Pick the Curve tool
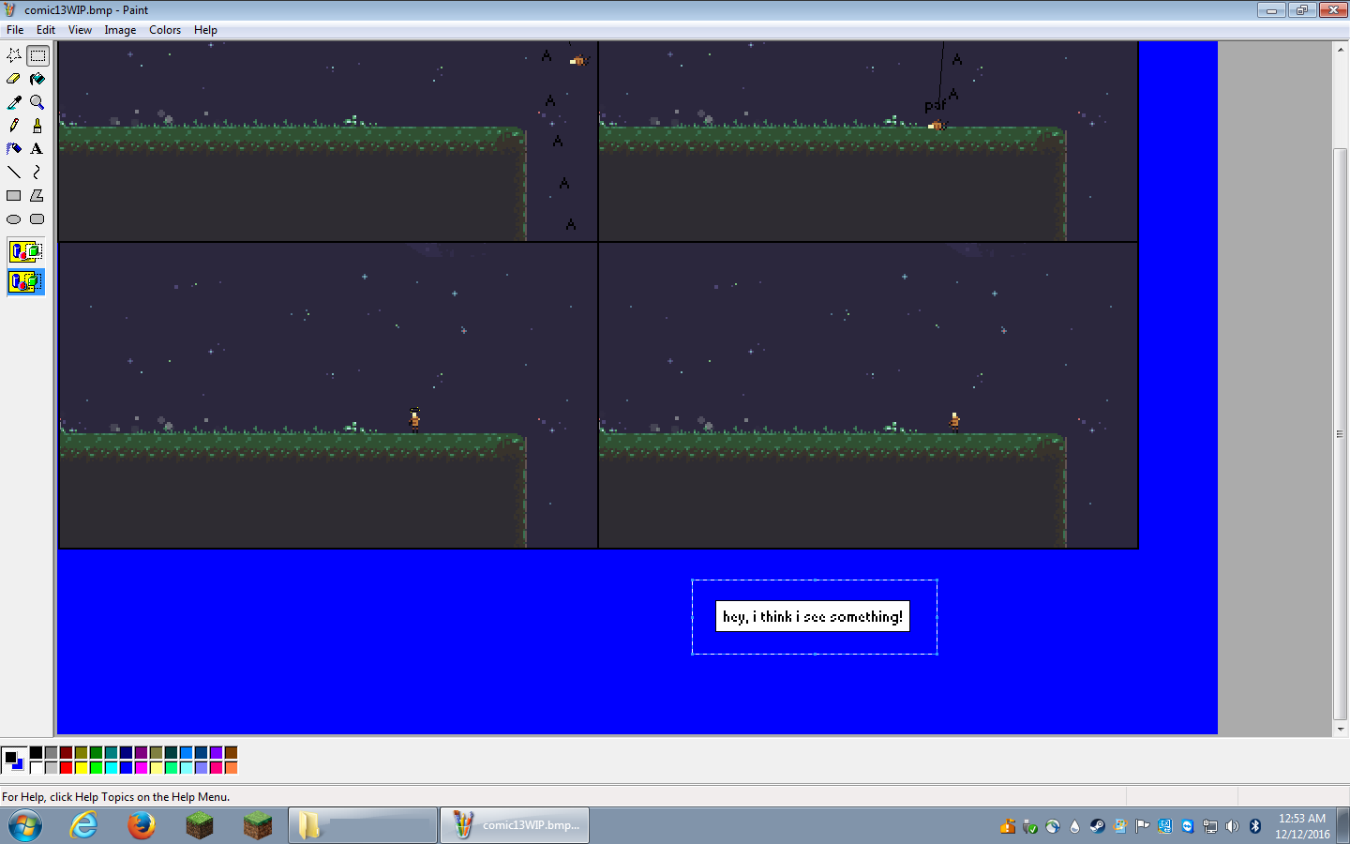 (37, 173)
